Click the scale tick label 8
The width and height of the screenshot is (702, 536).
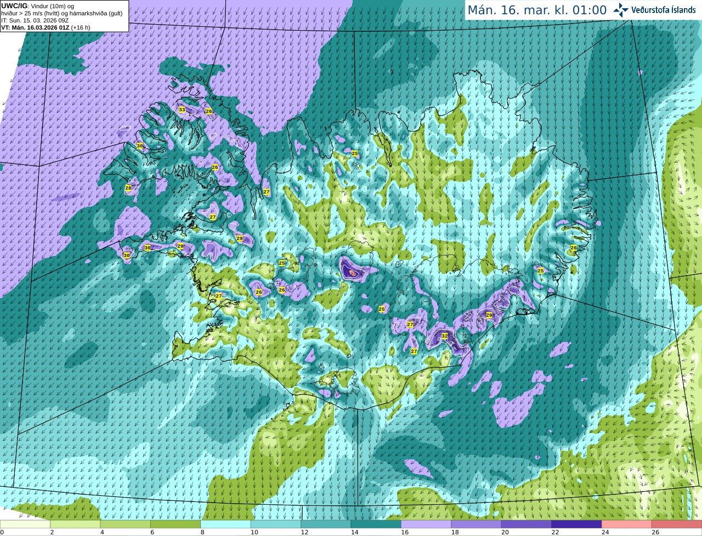pos(202,532)
